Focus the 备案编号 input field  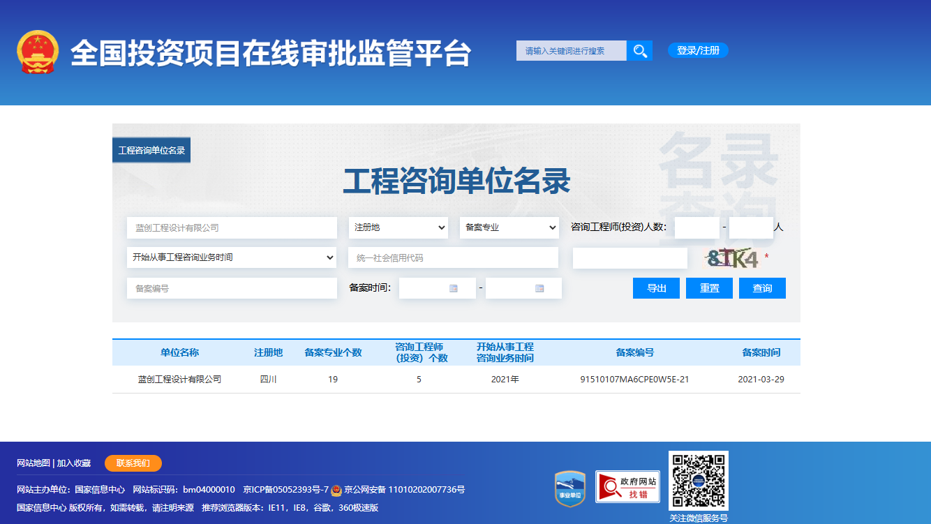(x=232, y=288)
